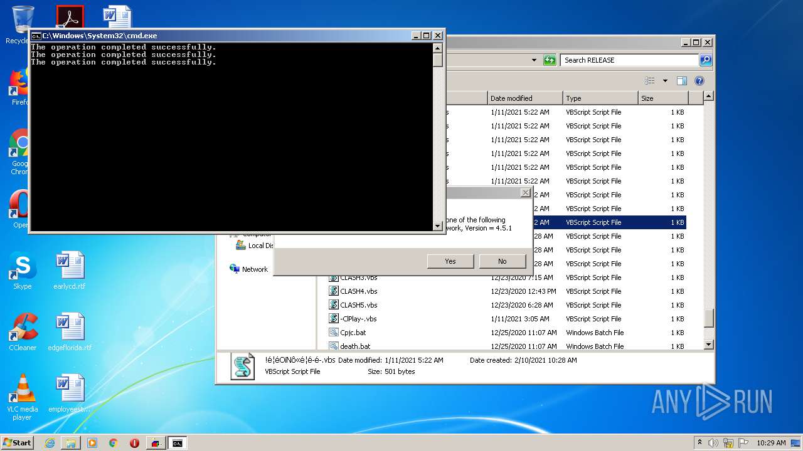The height and width of the screenshot is (451, 803).
Task: Select CLASH5.vbs file
Action: click(x=359, y=305)
